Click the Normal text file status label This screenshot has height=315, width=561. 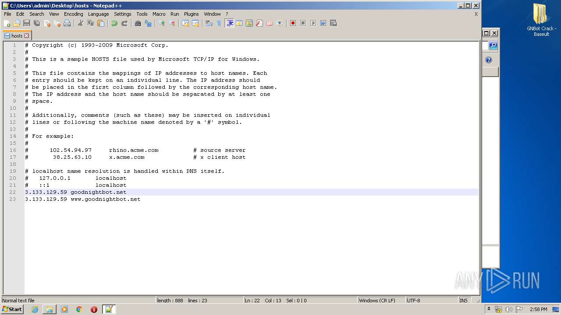pos(18,301)
